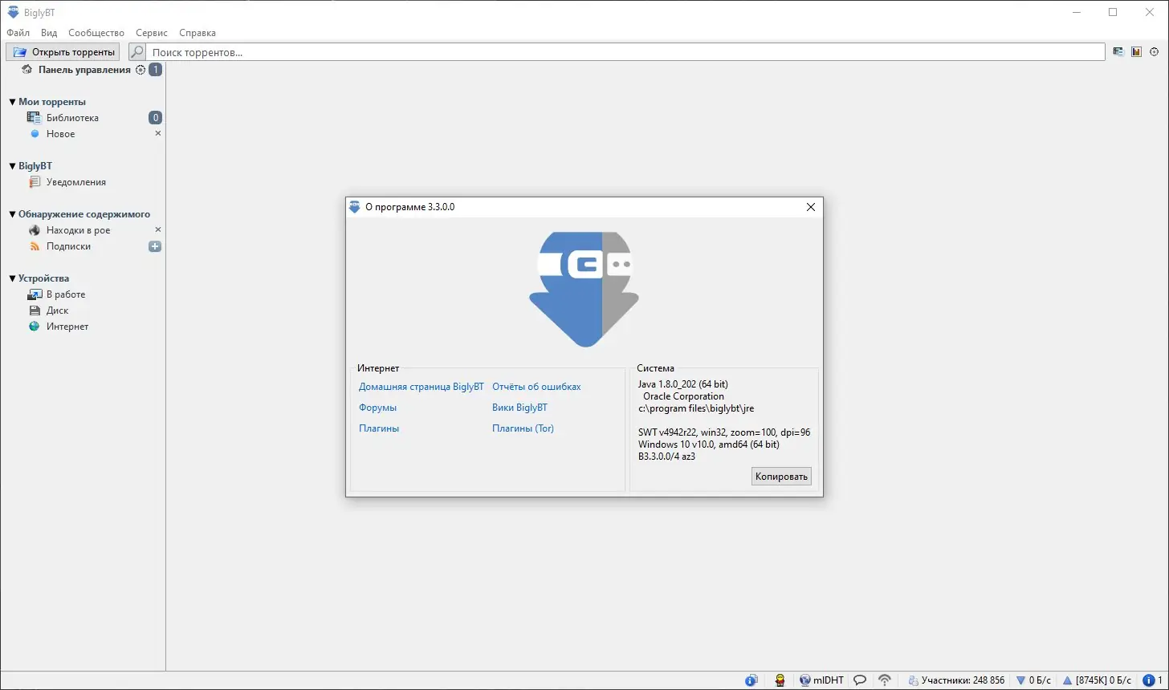1169x690 pixels.
Task: Click the download speed down-arrow in status bar
Action: [1021, 680]
